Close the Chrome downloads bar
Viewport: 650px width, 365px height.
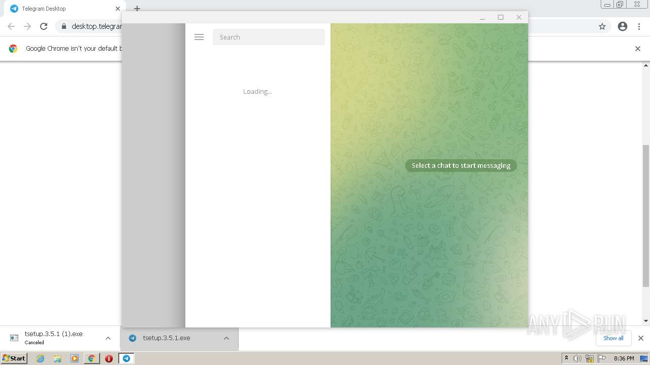tap(641, 338)
